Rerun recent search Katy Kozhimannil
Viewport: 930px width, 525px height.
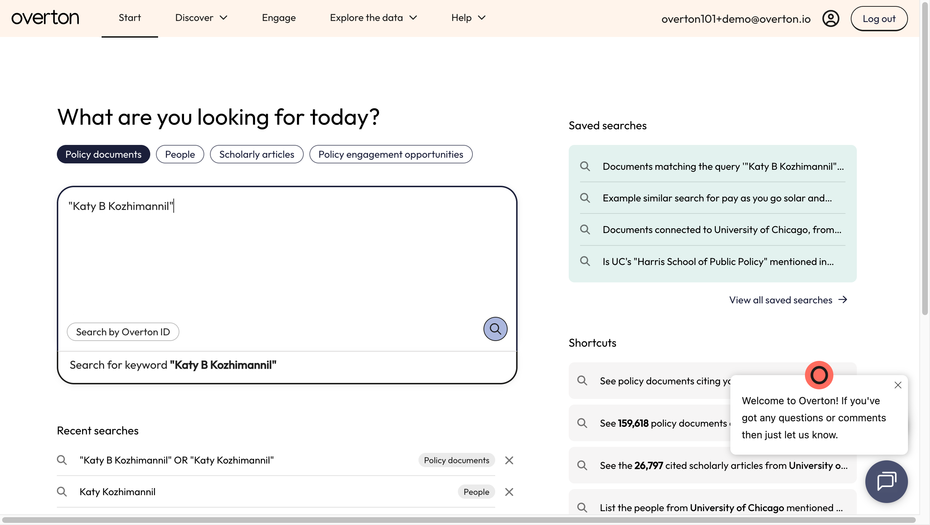click(117, 491)
